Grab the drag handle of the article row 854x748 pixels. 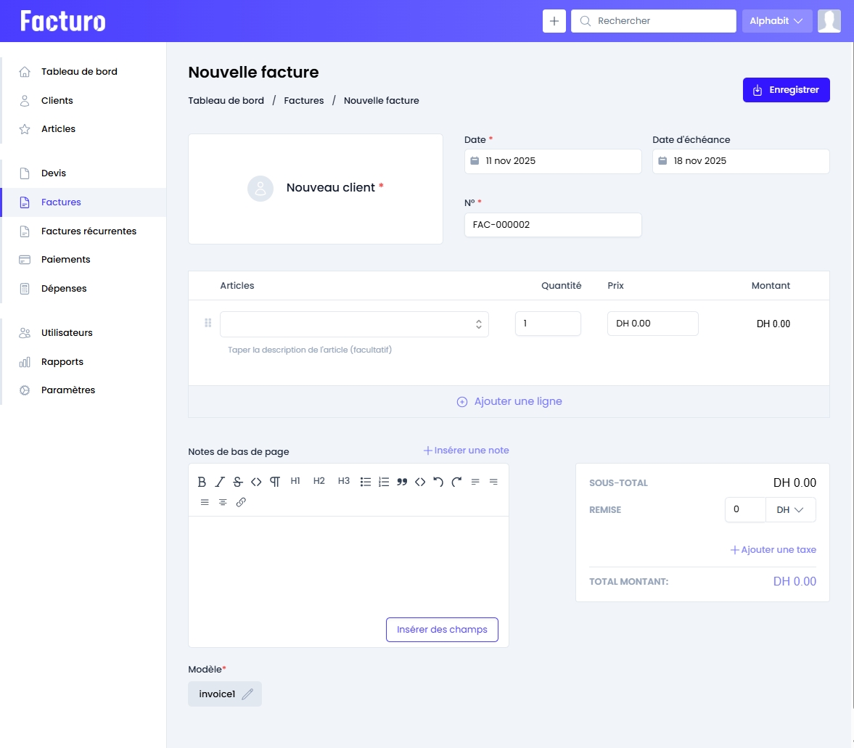pos(208,323)
